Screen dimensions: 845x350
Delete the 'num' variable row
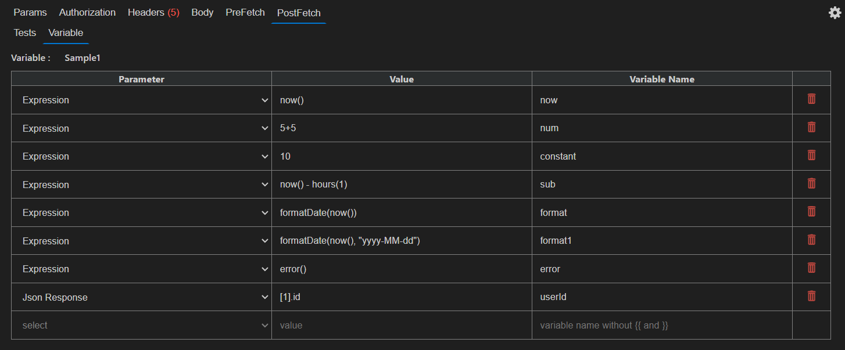tap(811, 127)
